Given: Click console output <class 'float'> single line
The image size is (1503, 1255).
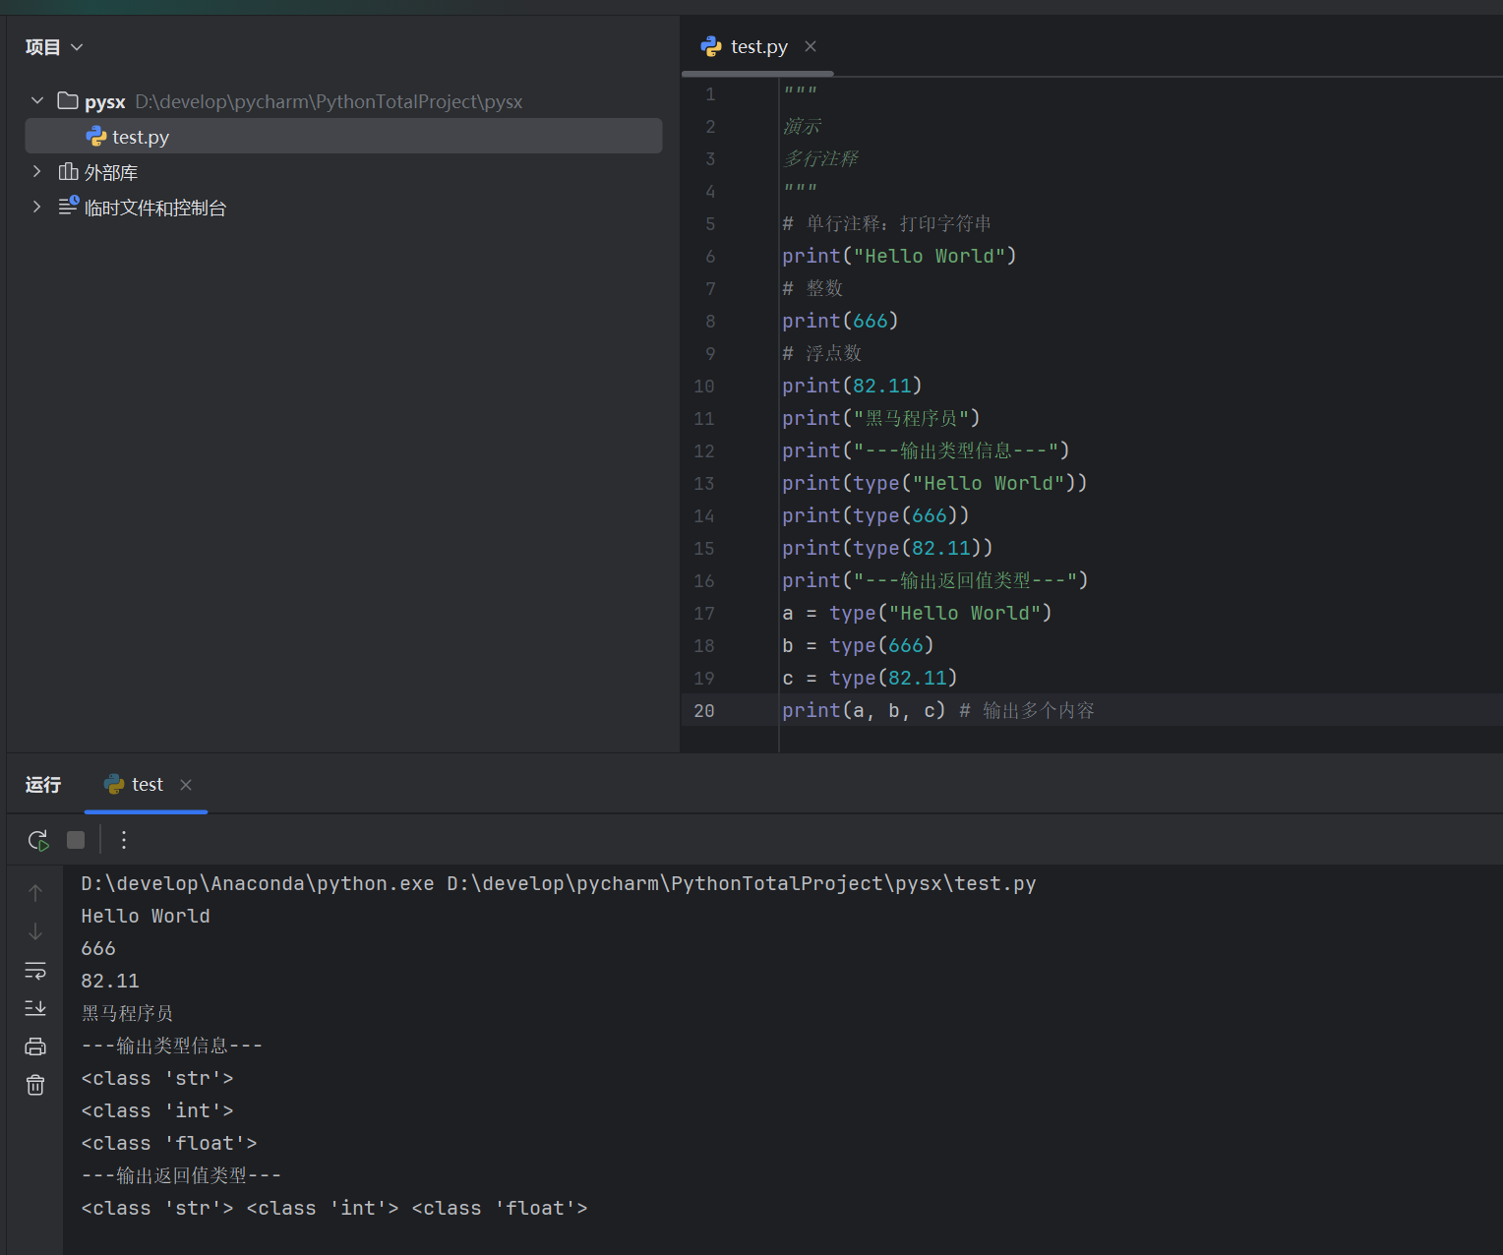Looking at the screenshot, I should click(x=169, y=1143).
